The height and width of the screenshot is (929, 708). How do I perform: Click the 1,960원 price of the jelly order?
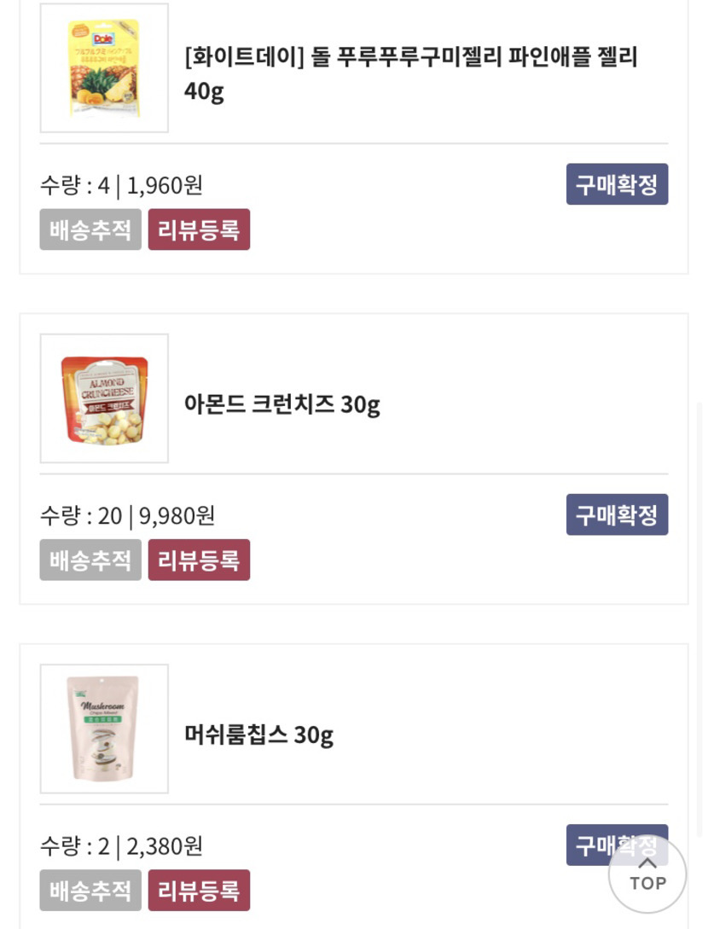(165, 185)
